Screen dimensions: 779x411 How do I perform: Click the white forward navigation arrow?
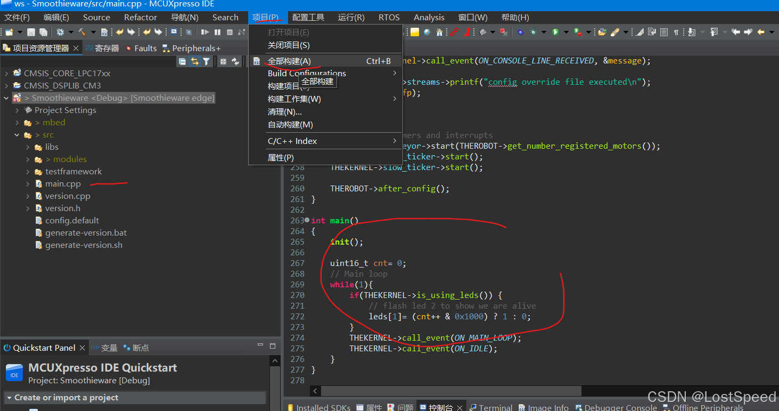tap(748, 33)
